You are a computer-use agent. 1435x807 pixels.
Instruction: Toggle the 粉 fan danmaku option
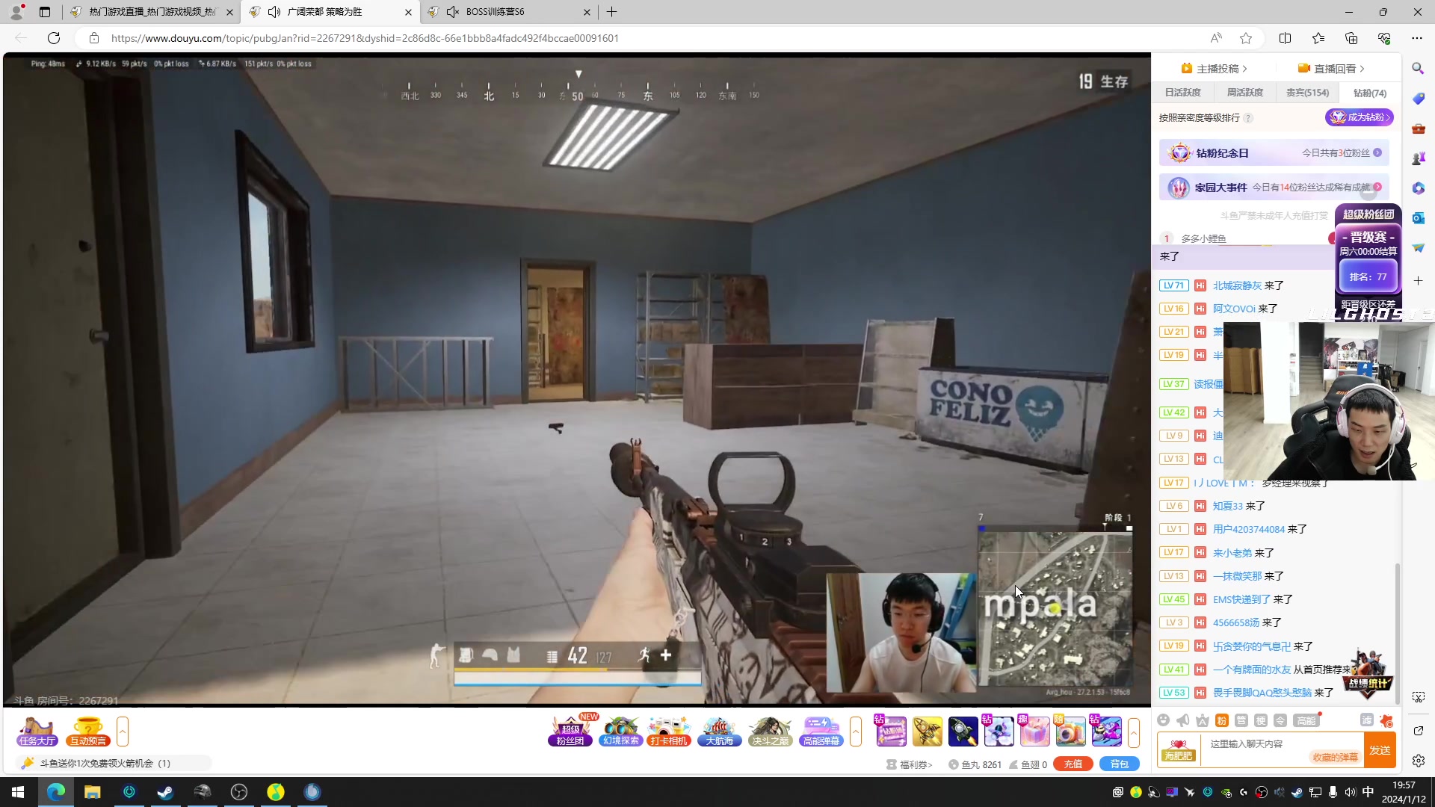click(x=1222, y=720)
